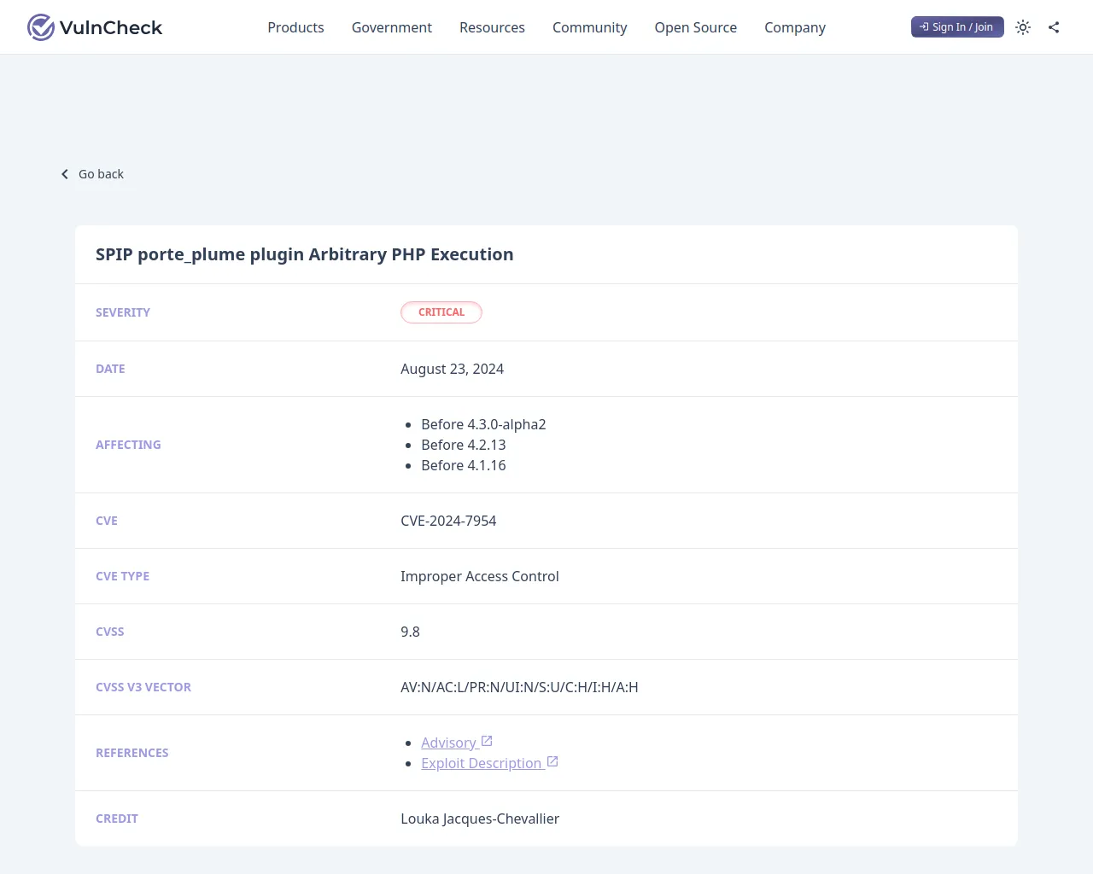Click the Before 4.3.0-alpha2 list entry
1093x874 pixels.
tap(483, 424)
